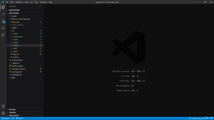Open the Selection menu

tap(19, 2)
